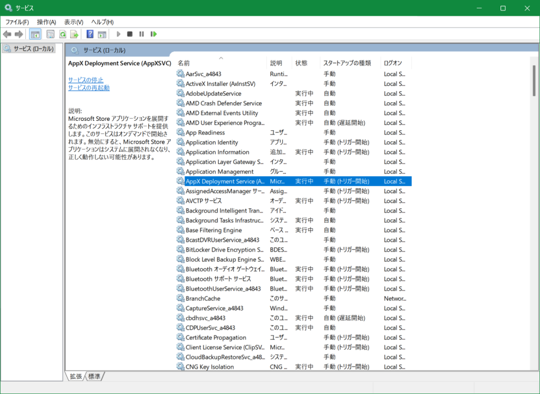This screenshot has height=394, width=540.
Task: Click the Properties toolbar icon
Action: pos(51,34)
